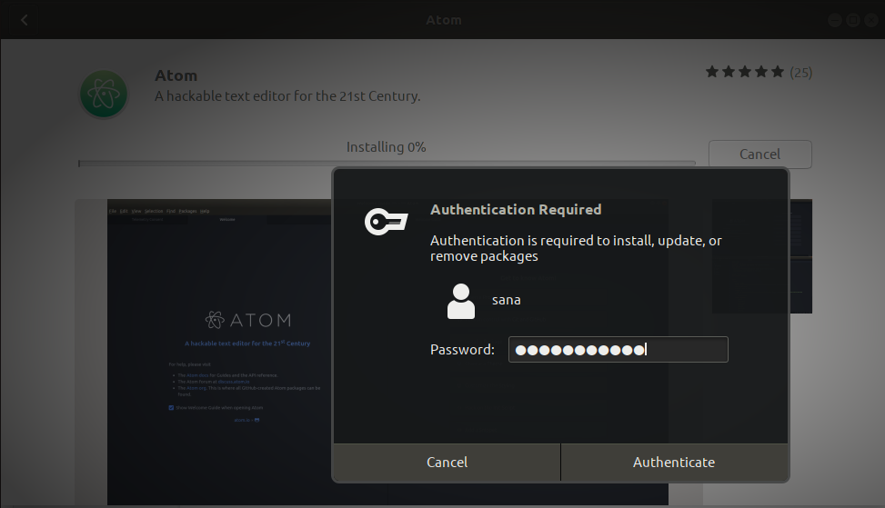
Task: Click the sana user avatar icon
Action: [461, 301]
